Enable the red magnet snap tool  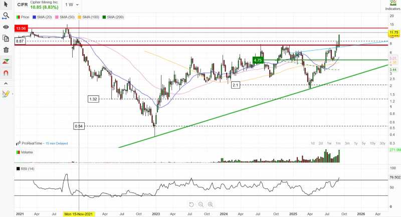tap(6, 72)
